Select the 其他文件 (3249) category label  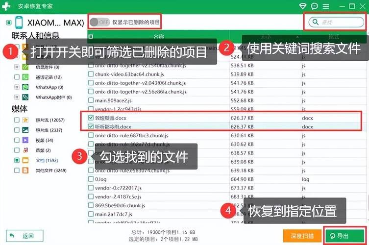coord(51,171)
